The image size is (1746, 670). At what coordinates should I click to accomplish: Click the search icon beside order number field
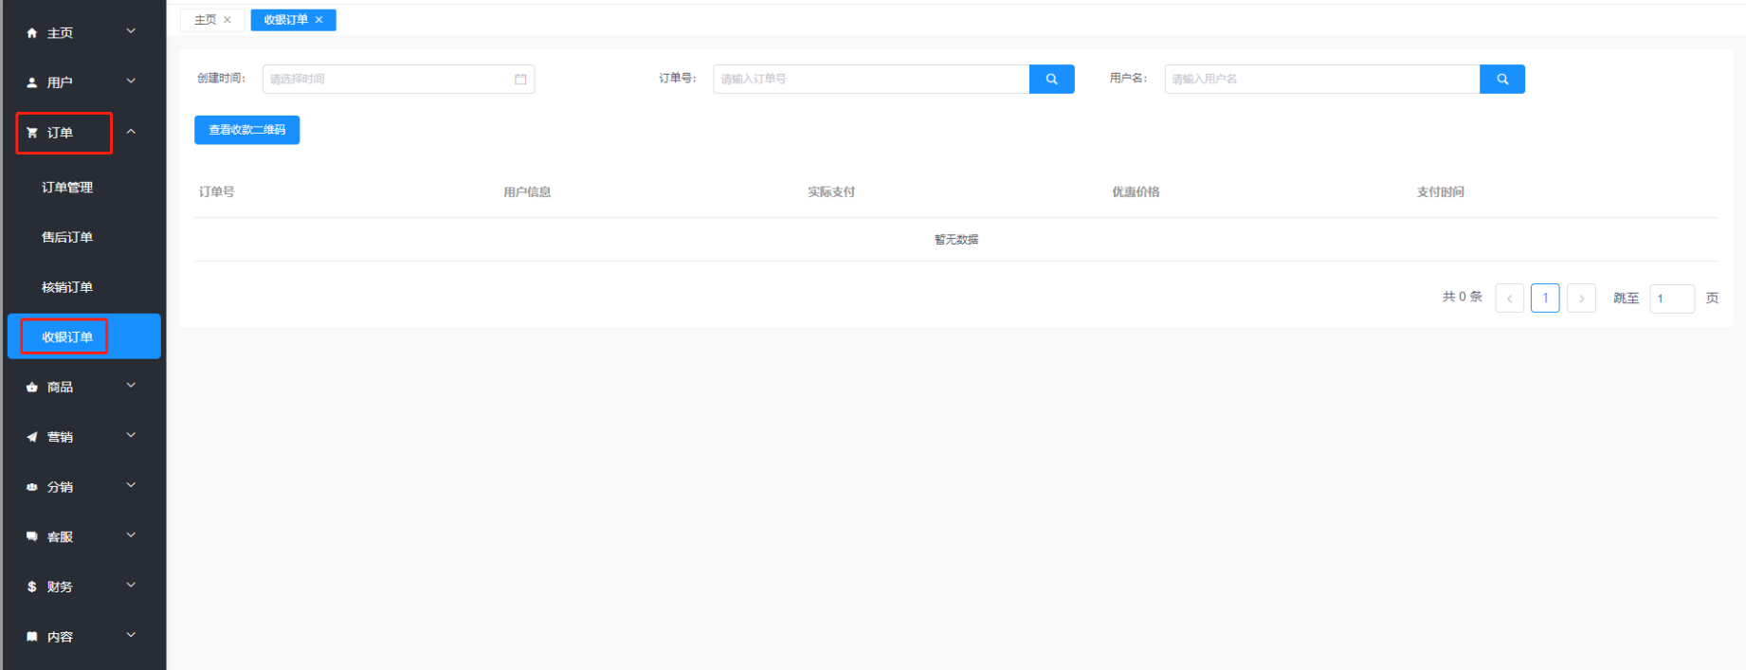point(1051,80)
